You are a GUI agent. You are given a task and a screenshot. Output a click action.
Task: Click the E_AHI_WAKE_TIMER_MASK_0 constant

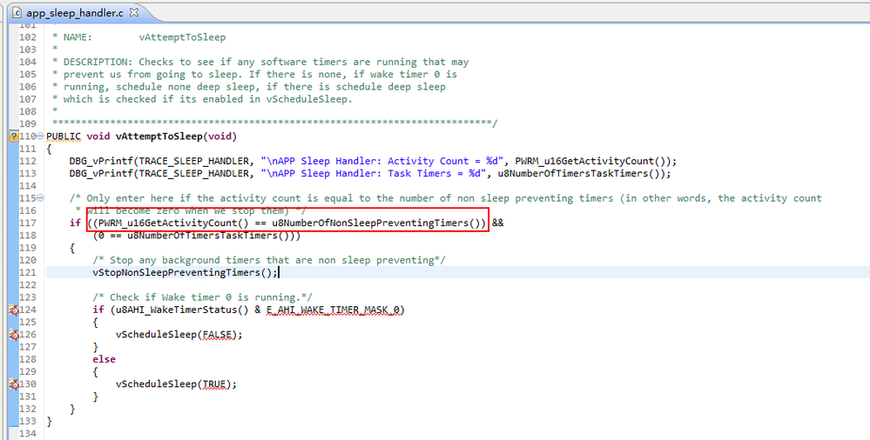[x=333, y=310]
